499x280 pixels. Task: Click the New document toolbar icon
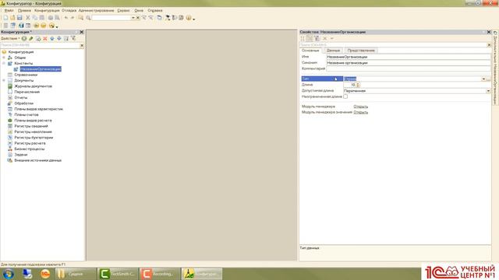(x=5, y=18)
